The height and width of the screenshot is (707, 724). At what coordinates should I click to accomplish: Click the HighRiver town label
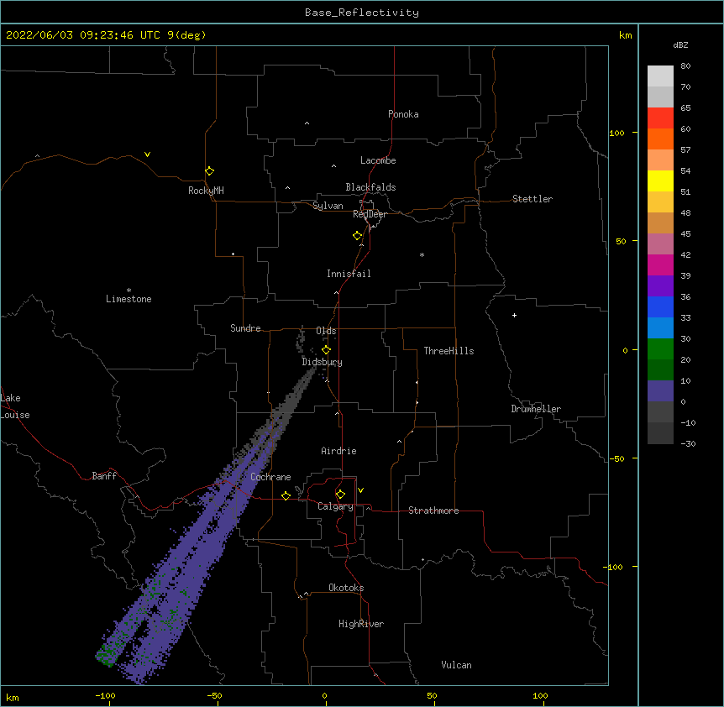coord(361,624)
